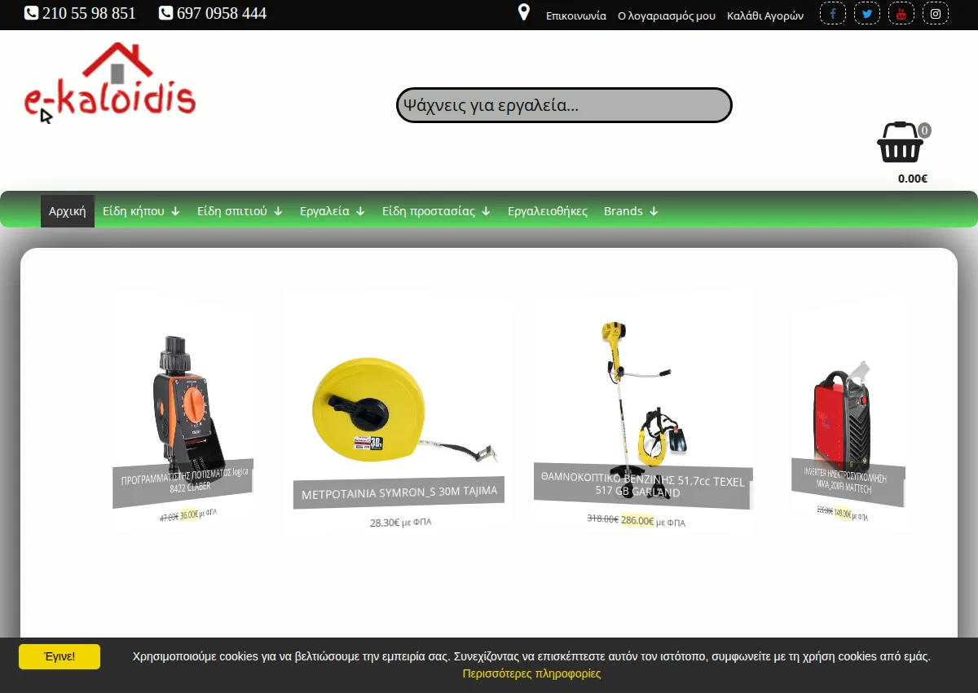Call the 697 0958 444 number

[222, 13]
